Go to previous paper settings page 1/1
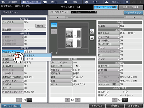The width and height of the screenshot is (144, 108). pos(67,100)
